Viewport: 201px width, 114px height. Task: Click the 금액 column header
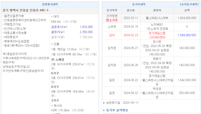pos(187,11)
